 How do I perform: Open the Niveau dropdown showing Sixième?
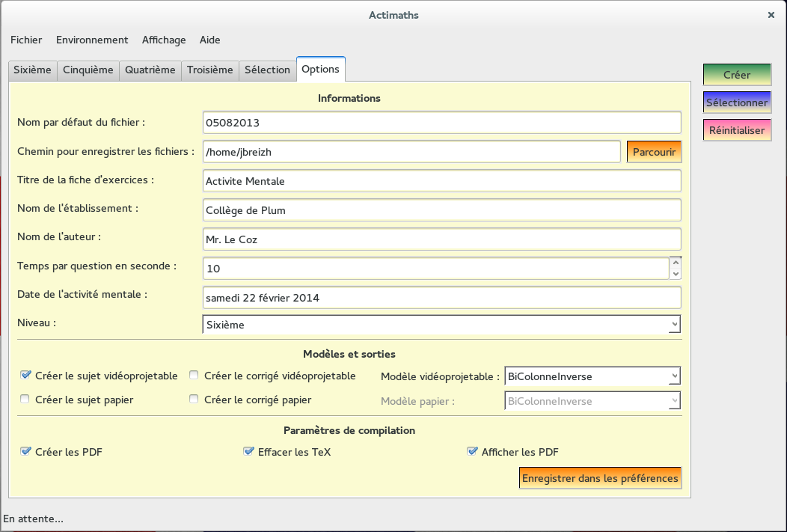441,325
